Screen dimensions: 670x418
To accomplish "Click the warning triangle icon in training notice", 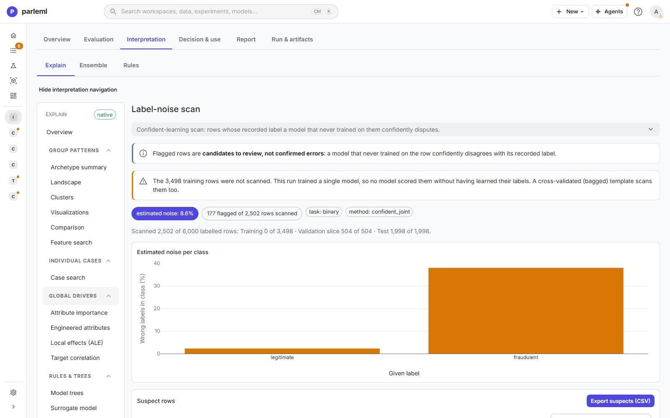I will [x=143, y=181].
